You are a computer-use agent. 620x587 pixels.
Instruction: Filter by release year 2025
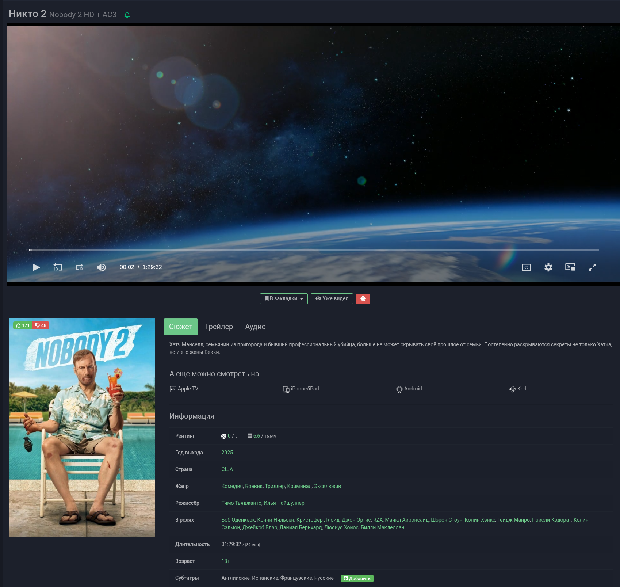227,453
